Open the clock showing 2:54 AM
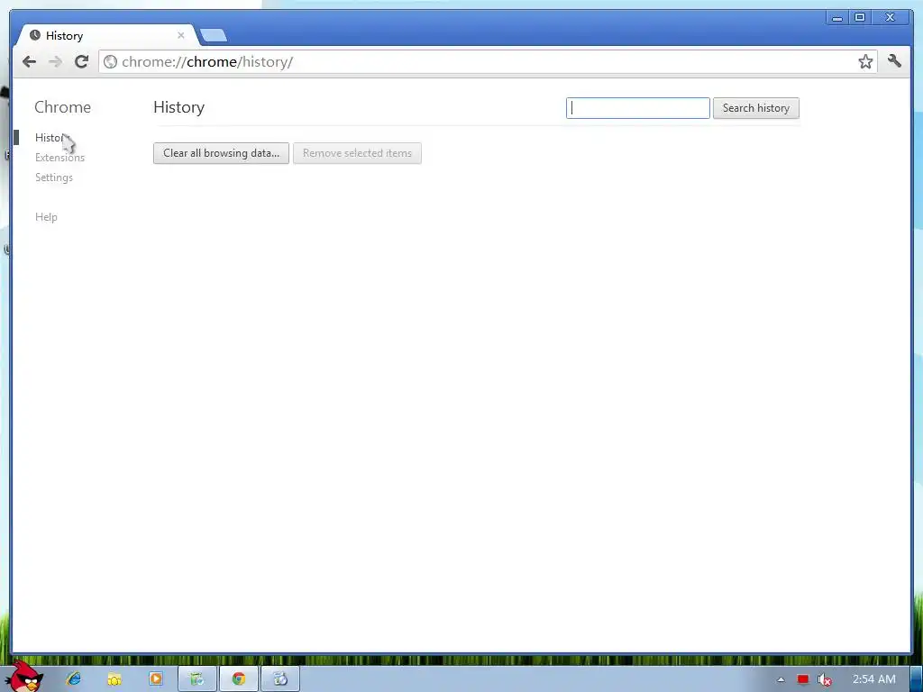This screenshot has height=692, width=923. click(873, 679)
